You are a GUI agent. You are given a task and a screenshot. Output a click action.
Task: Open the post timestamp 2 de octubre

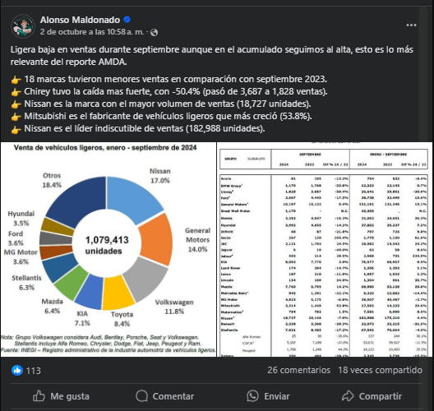click(92, 32)
